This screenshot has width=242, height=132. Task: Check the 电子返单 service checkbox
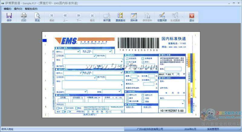pos(127,62)
